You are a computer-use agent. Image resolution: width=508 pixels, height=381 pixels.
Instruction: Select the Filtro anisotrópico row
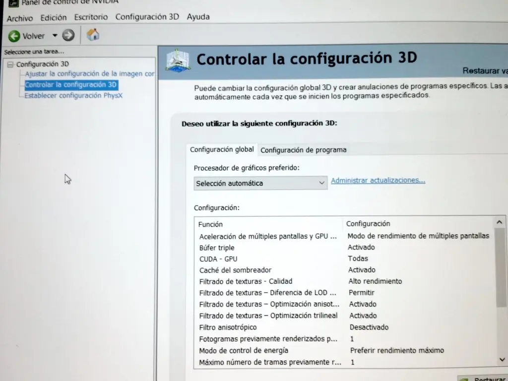click(x=346, y=327)
